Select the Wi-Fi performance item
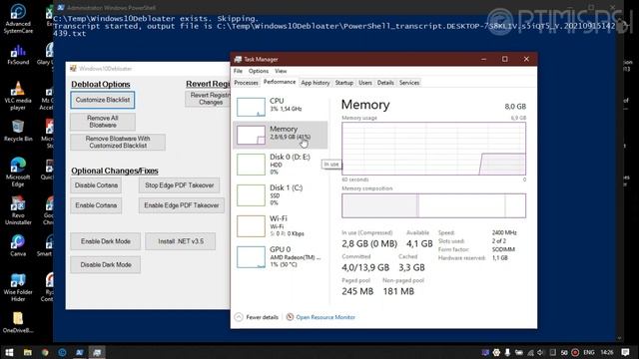This screenshot has width=639, height=359. [281, 226]
